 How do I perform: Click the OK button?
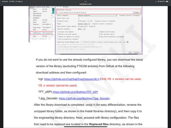point(130,52)
